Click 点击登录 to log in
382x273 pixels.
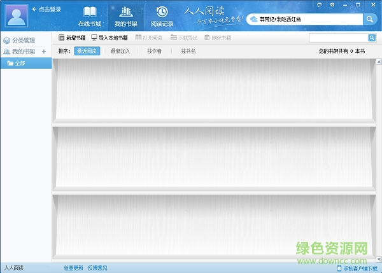[49, 10]
